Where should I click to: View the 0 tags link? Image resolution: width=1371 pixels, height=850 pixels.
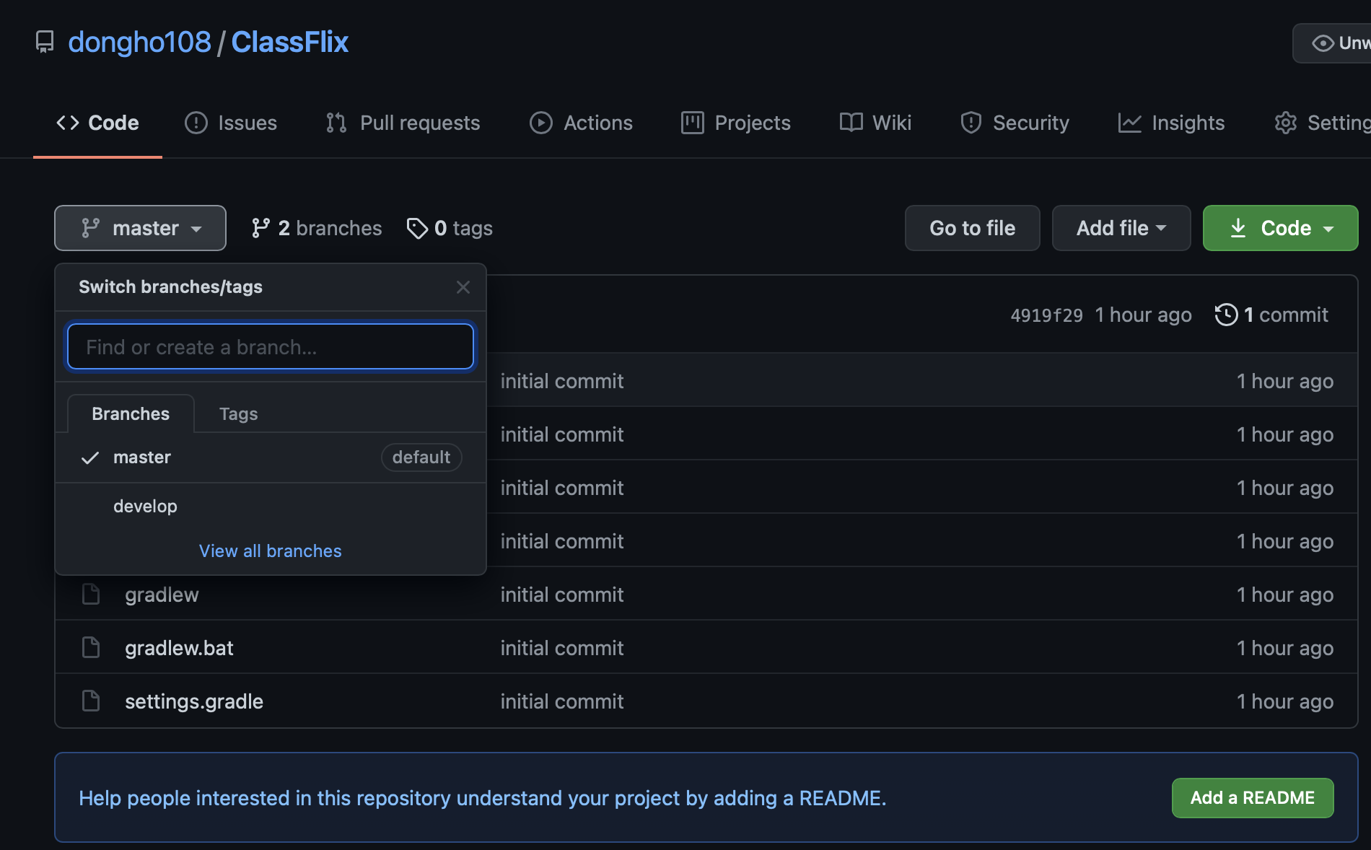[x=450, y=228]
